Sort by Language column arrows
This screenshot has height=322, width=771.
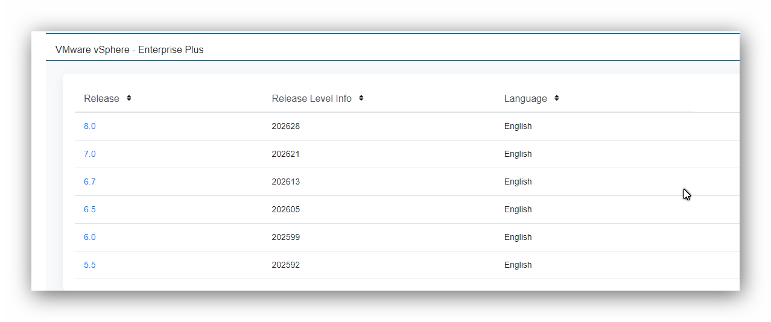[556, 98]
